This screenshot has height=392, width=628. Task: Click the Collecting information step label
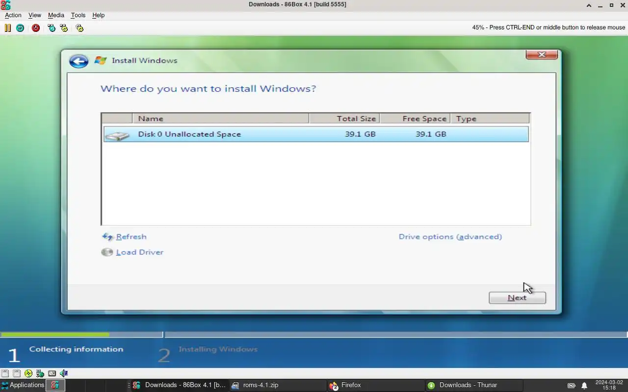(76, 349)
